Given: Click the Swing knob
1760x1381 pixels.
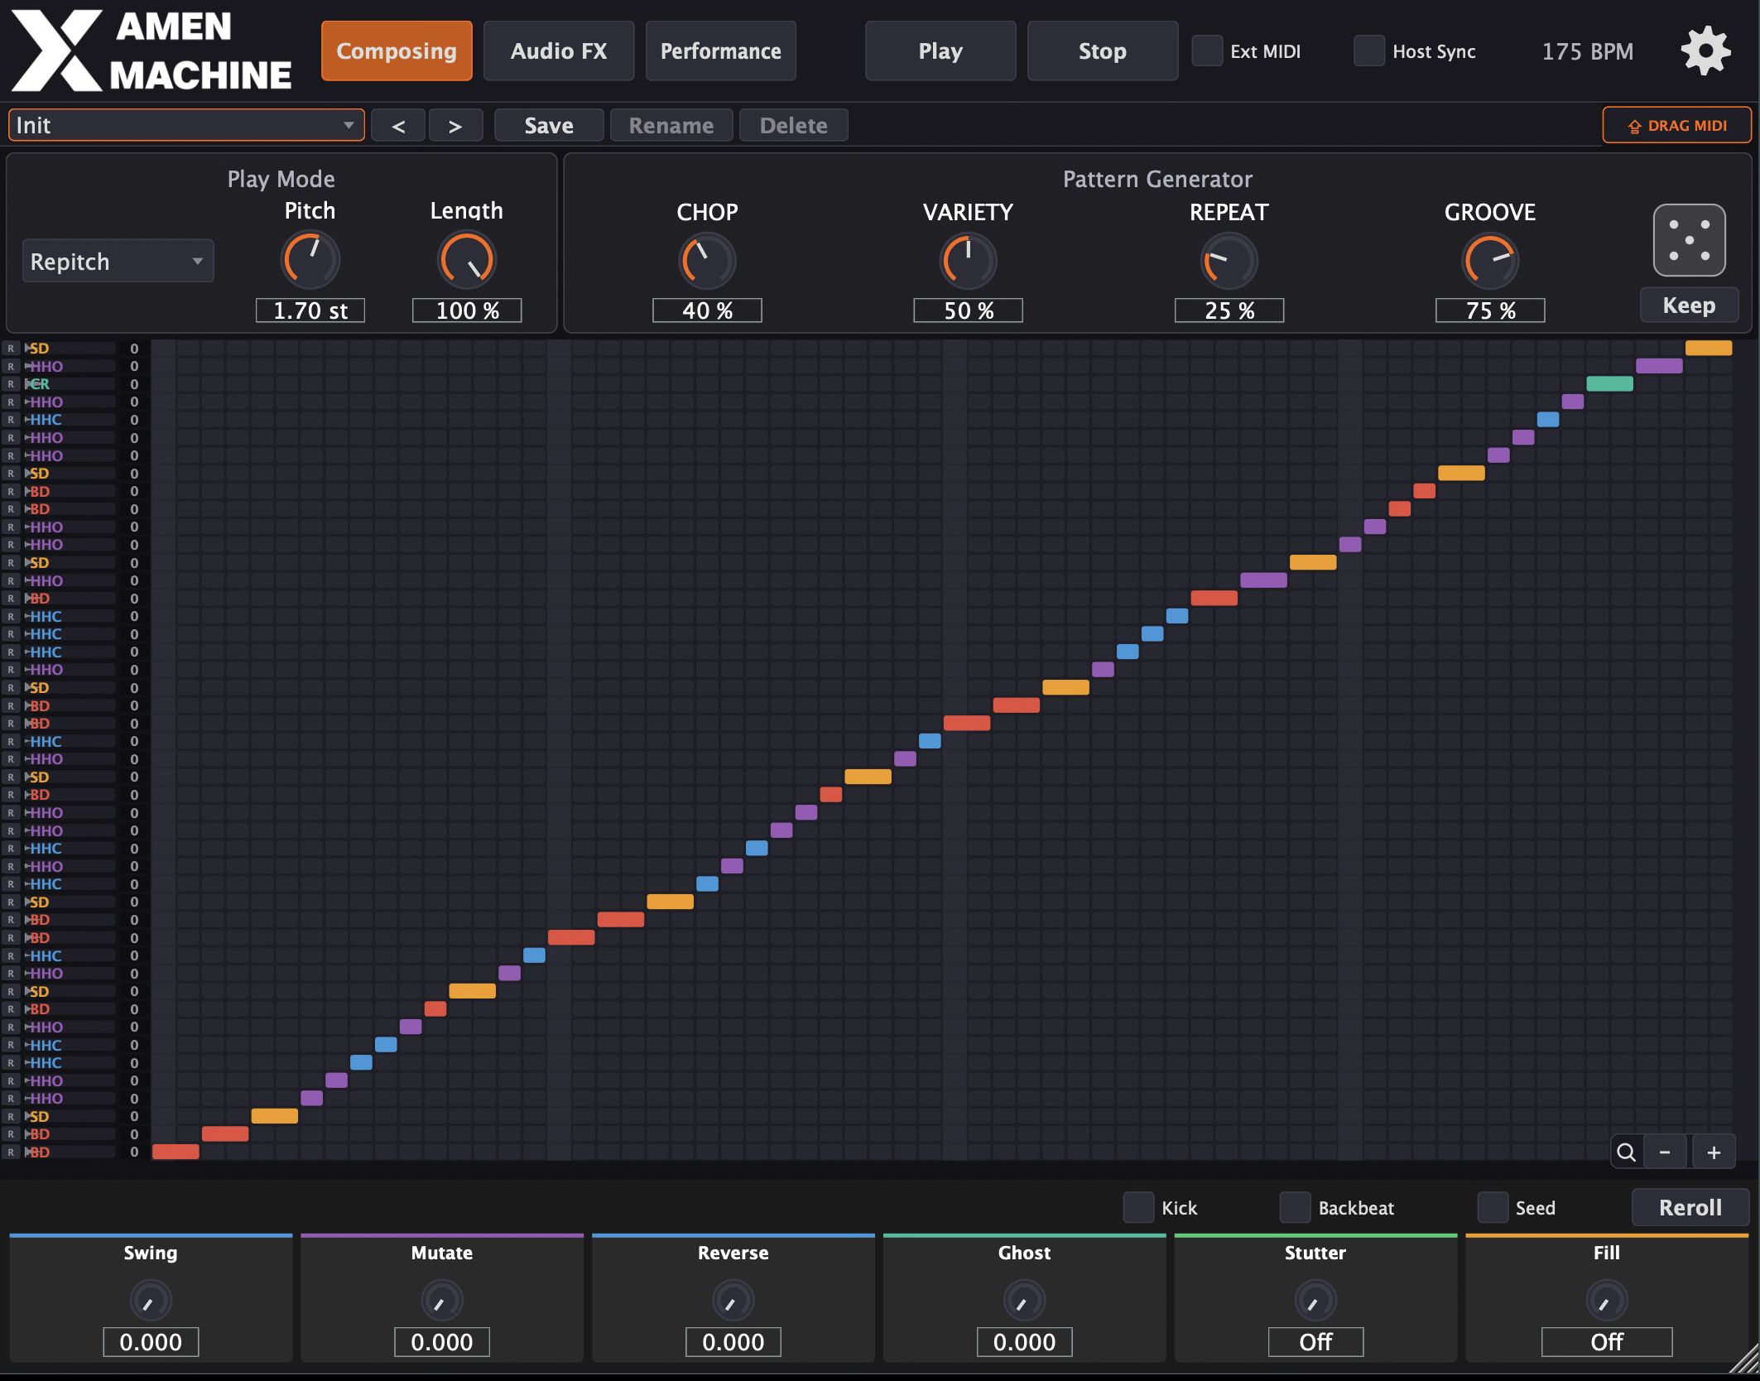Looking at the screenshot, I should 151,1301.
